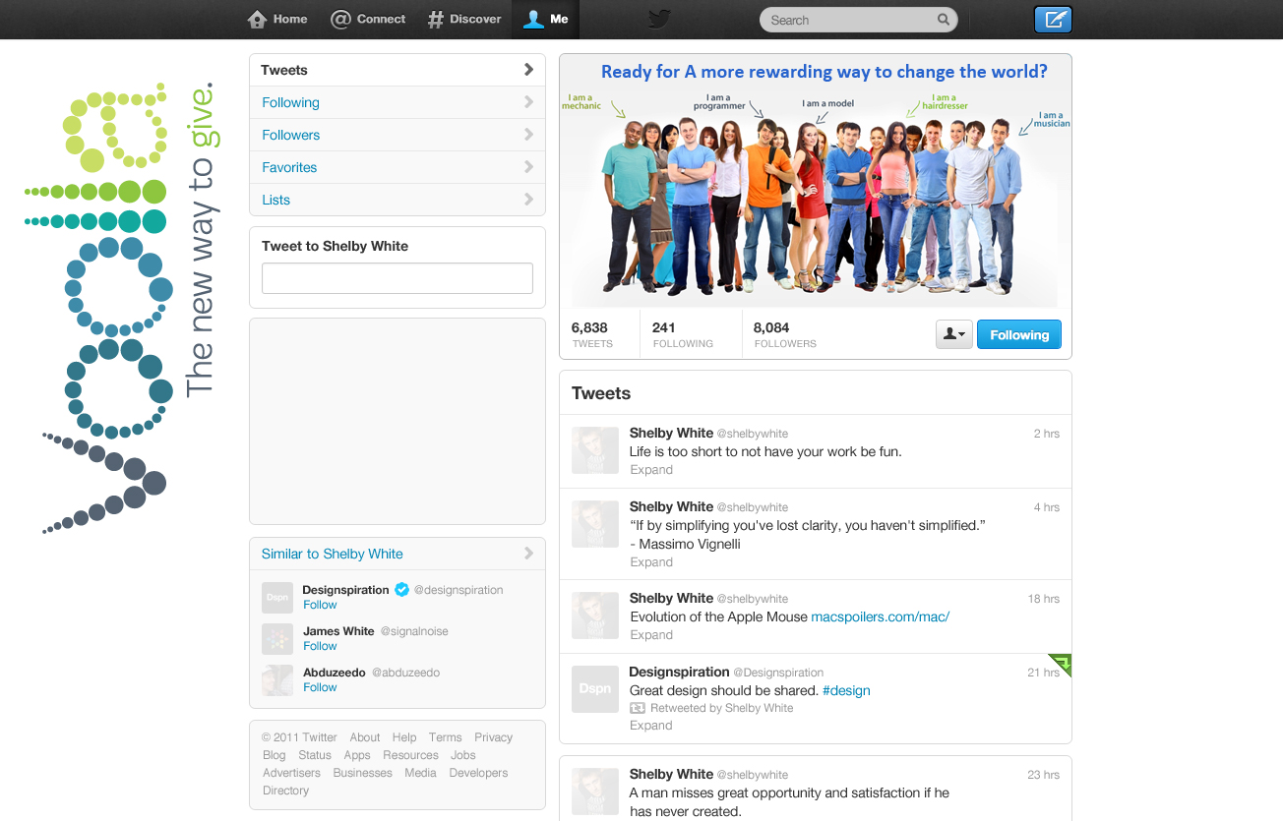This screenshot has width=1283, height=821.
Task: Open the Apps footer link
Action: pyautogui.click(x=357, y=755)
